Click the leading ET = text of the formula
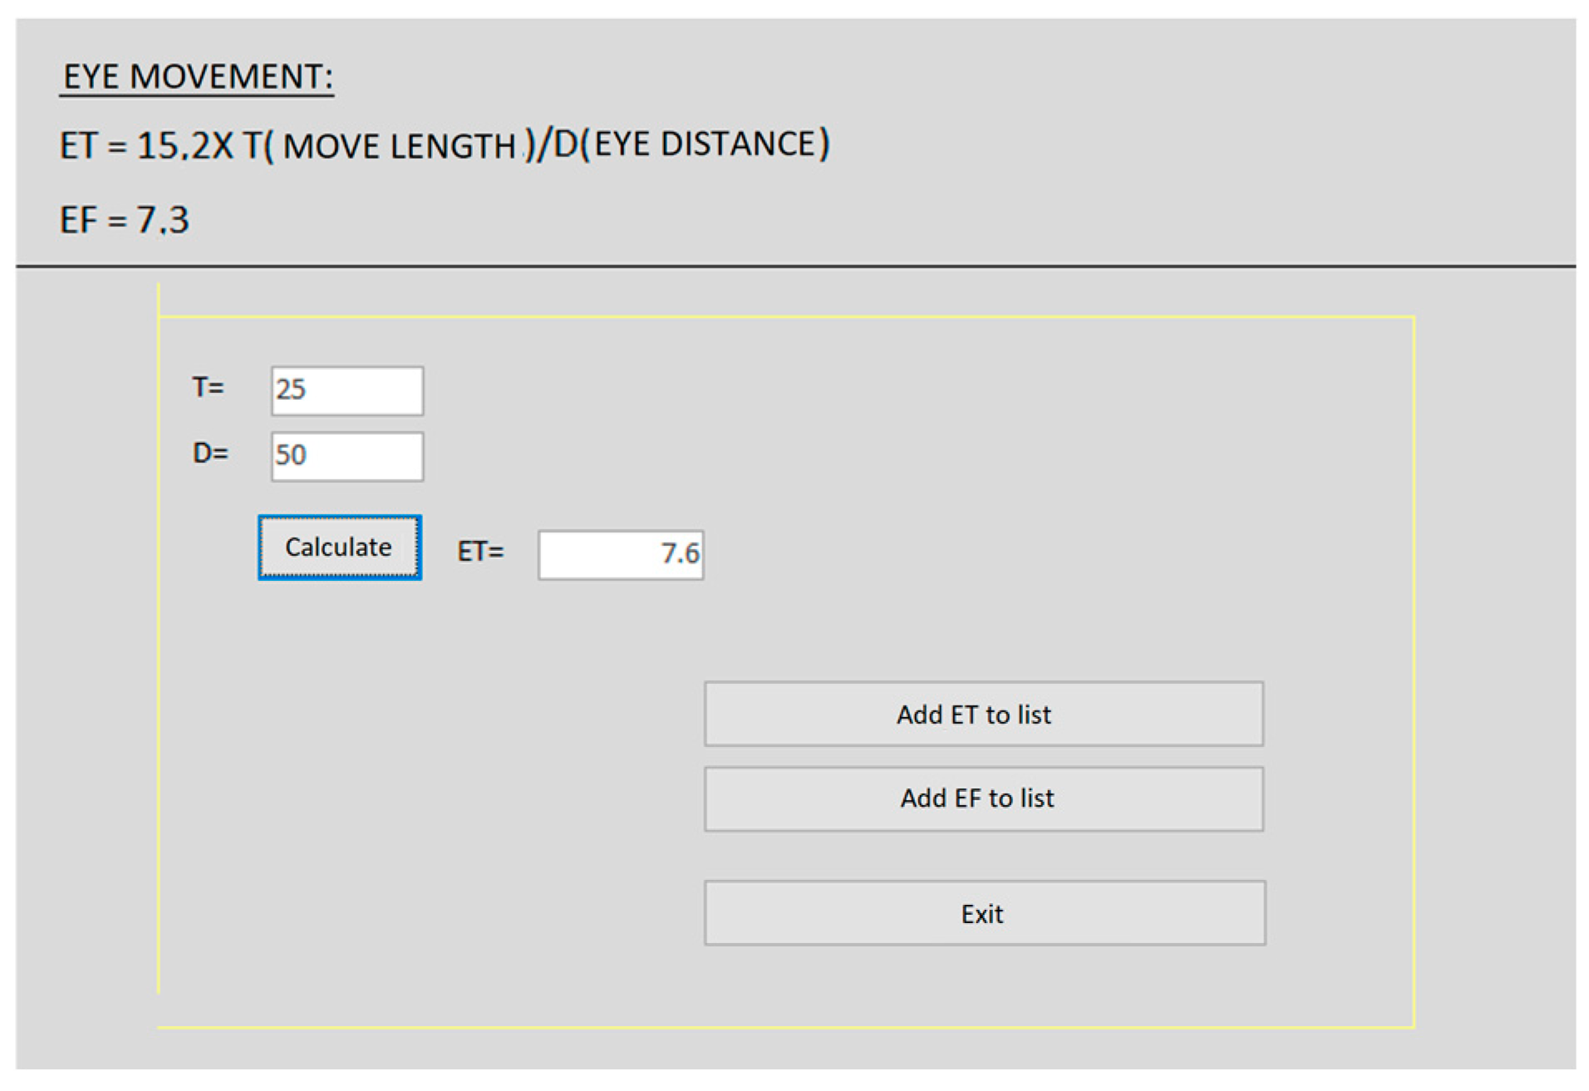 91,146
